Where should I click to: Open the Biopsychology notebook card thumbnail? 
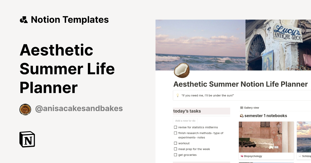(266, 137)
